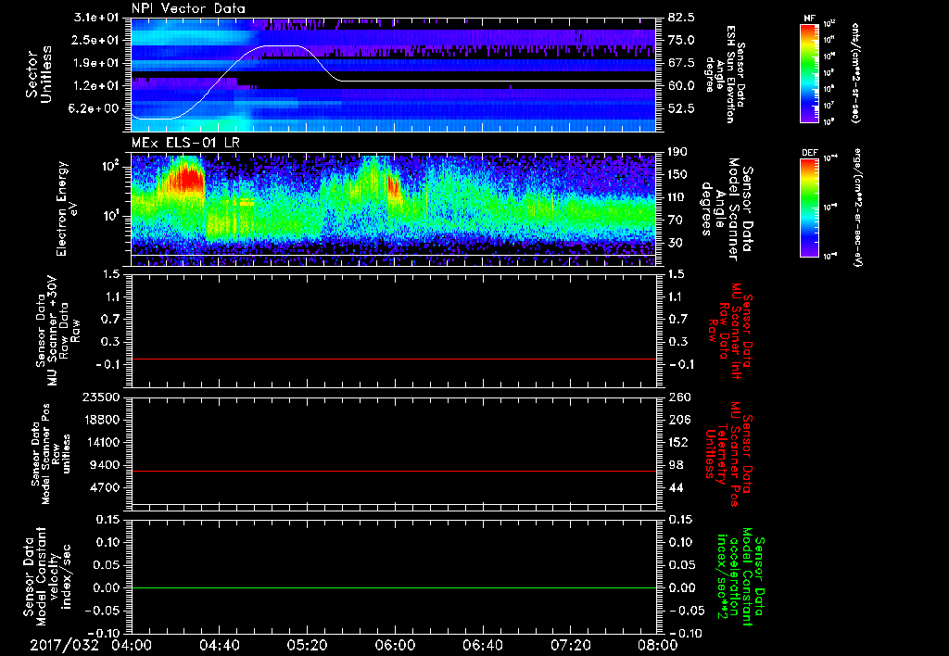949x656 pixels.
Task: Click the 05:20 time axis label
Action: [308, 644]
